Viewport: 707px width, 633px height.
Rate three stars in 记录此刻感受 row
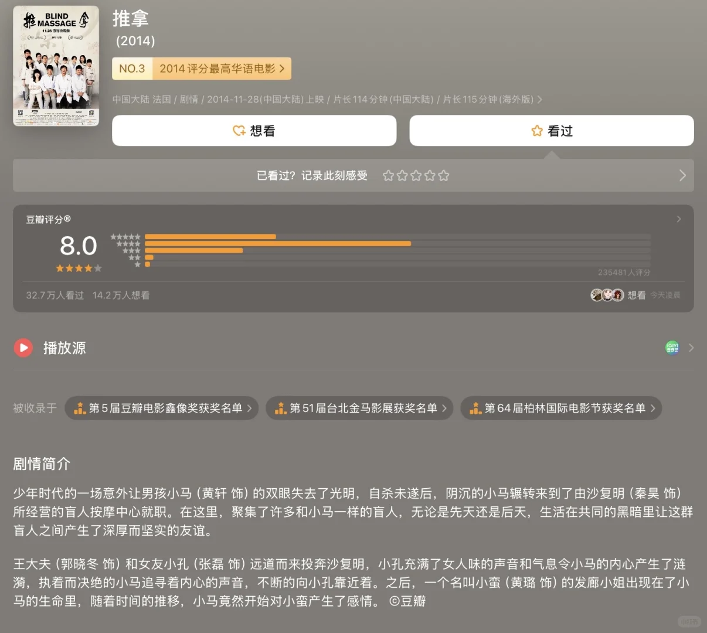416,175
